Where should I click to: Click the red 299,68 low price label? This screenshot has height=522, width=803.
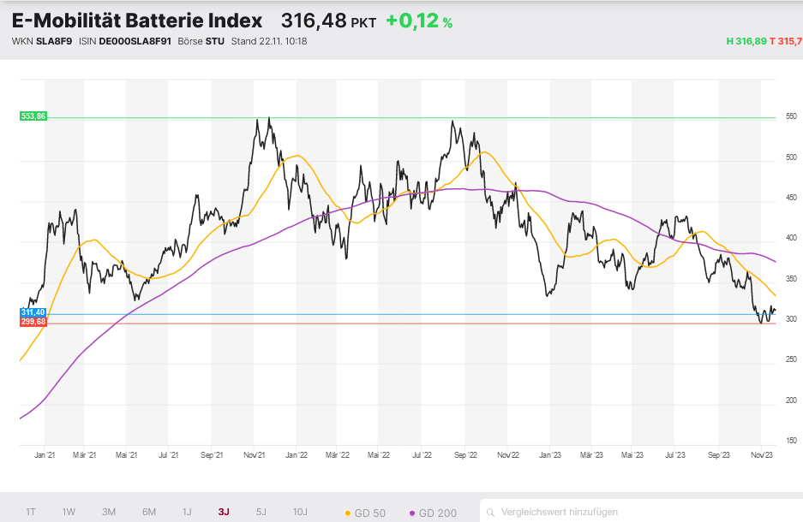[x=33, y=322]
